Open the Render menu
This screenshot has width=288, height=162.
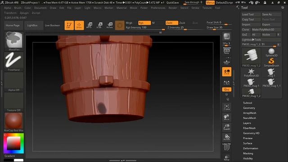click(173, 8)
